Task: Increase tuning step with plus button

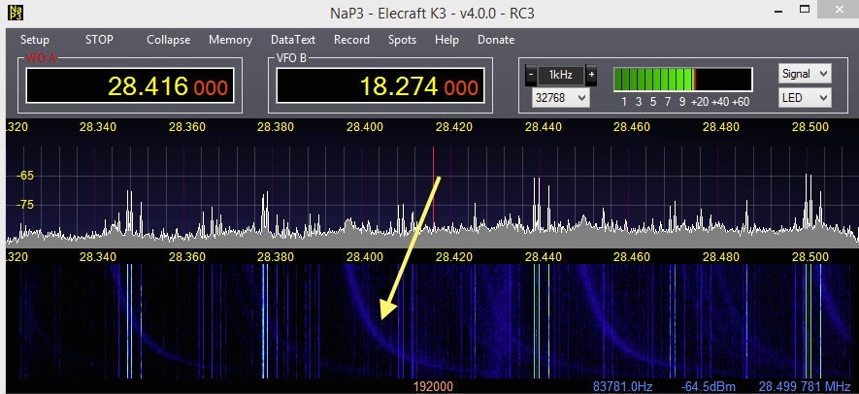Action: tap(591, 76)
